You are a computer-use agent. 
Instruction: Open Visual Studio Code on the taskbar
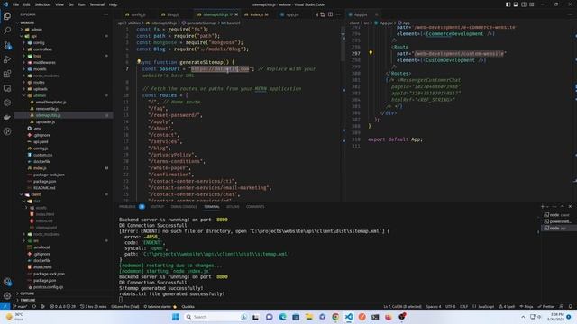(349, 317)
